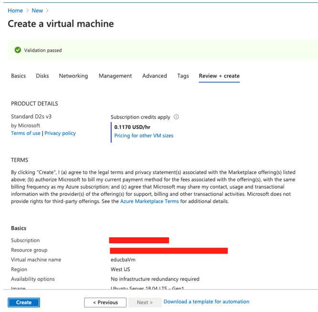This screenshot has height=312, width=318.
Task: Select the Review + create tab
Action: click(219, 76)
